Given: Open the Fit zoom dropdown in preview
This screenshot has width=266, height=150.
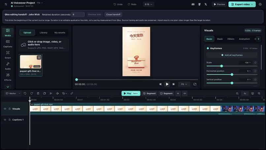Looking at the screenshot, I should pos(184,84).
